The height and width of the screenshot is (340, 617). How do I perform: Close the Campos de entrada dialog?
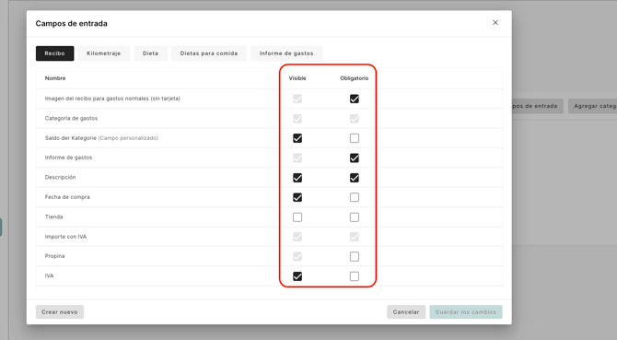click(495, 23)
